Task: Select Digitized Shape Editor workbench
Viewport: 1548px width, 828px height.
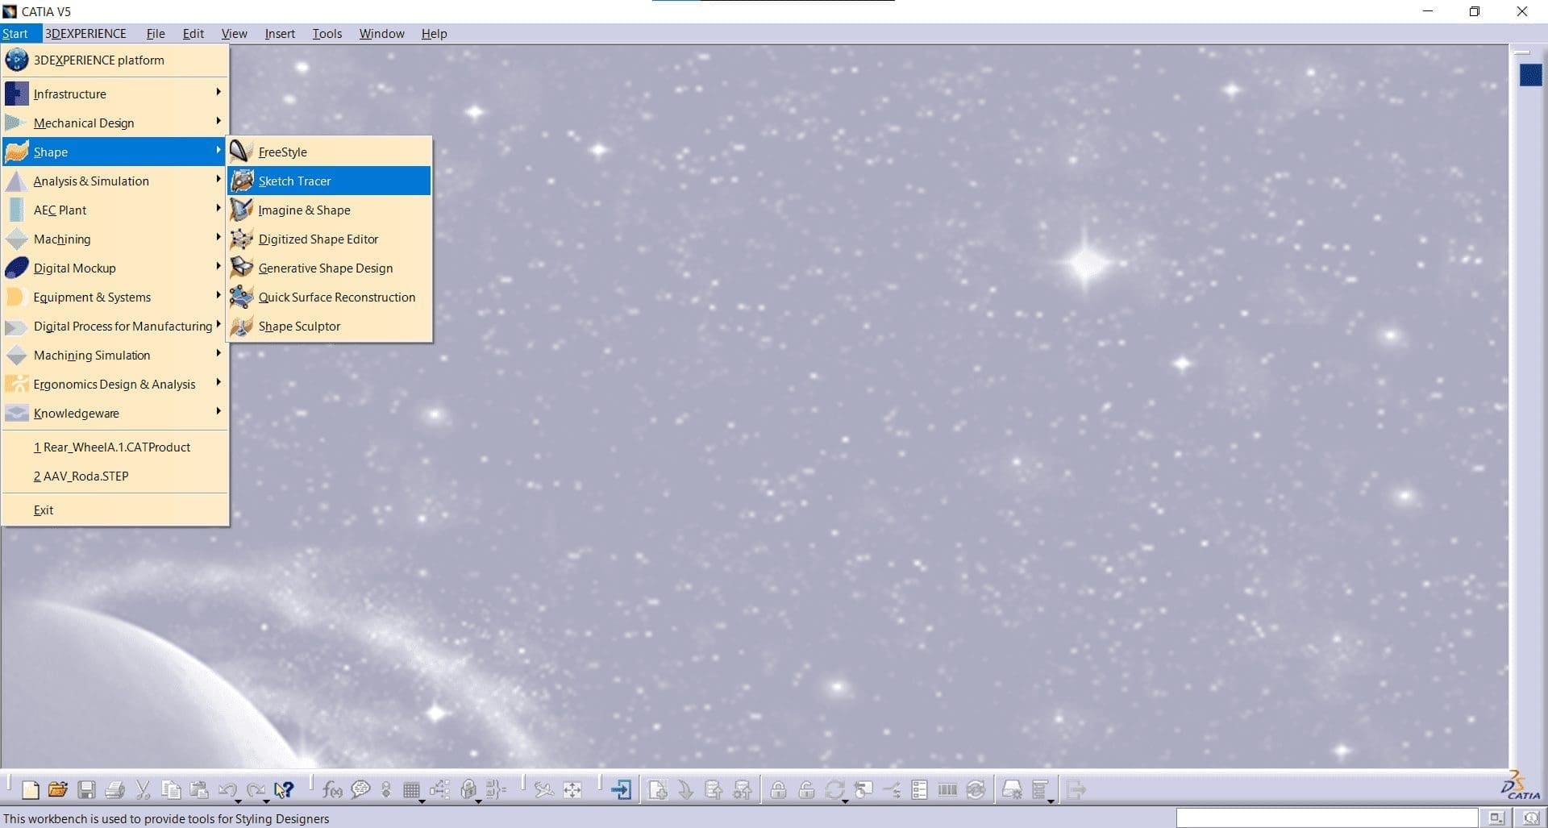Action: tap(329, 239)
